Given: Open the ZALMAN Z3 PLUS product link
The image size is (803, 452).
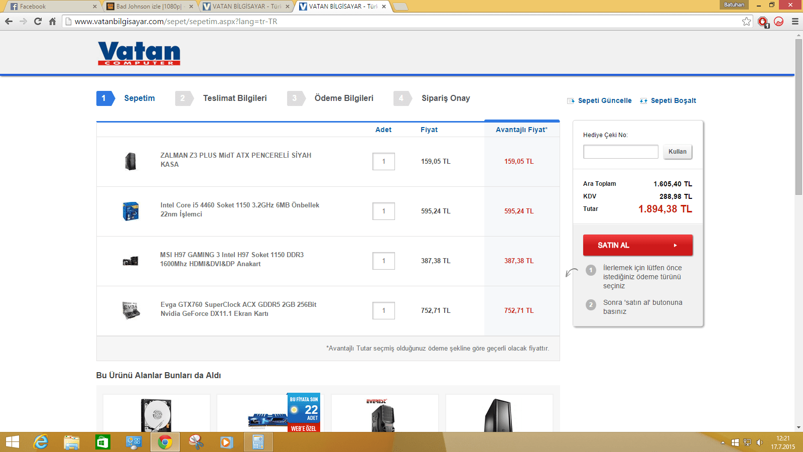Looking at the screenshot, I should pyautogui.click(x=236, y=160).
